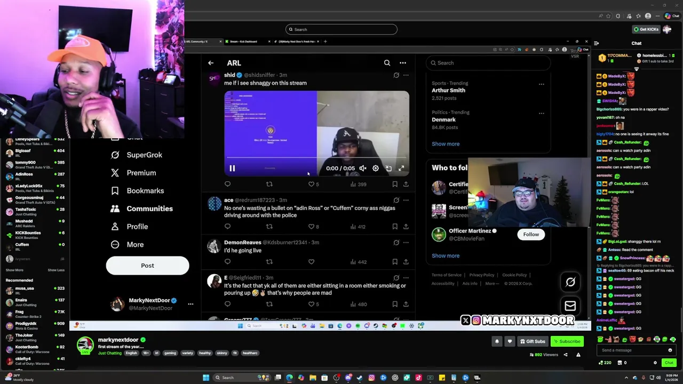Follow channel with the heart button
Screen dimensions: 683x384
click(x=510, y=341)
